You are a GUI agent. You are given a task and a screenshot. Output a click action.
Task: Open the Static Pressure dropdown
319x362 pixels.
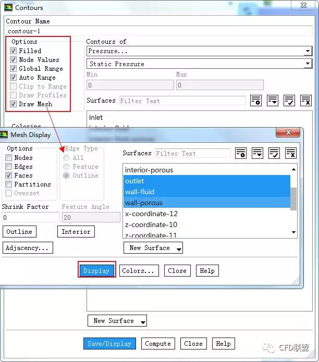pos(199,64)
